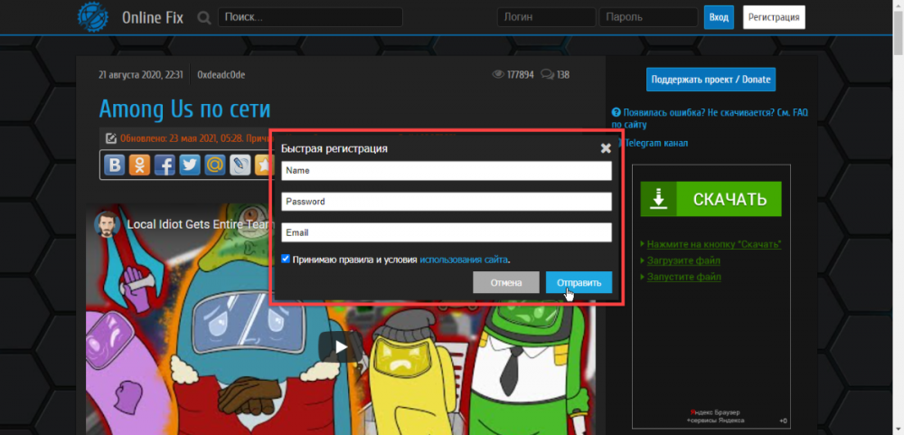Click the Регистрация button in header
Image resolution: width=904 pixels, height=435 pixels.
[x=773, y=17]
